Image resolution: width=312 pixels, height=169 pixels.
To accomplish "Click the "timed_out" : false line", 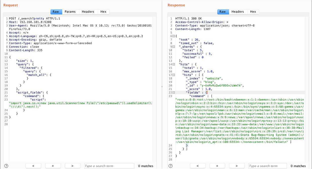I will [196, 43].
